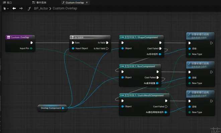221x133 pixels.
Task: Close the Custom Overlap tab
Action: 87,3
